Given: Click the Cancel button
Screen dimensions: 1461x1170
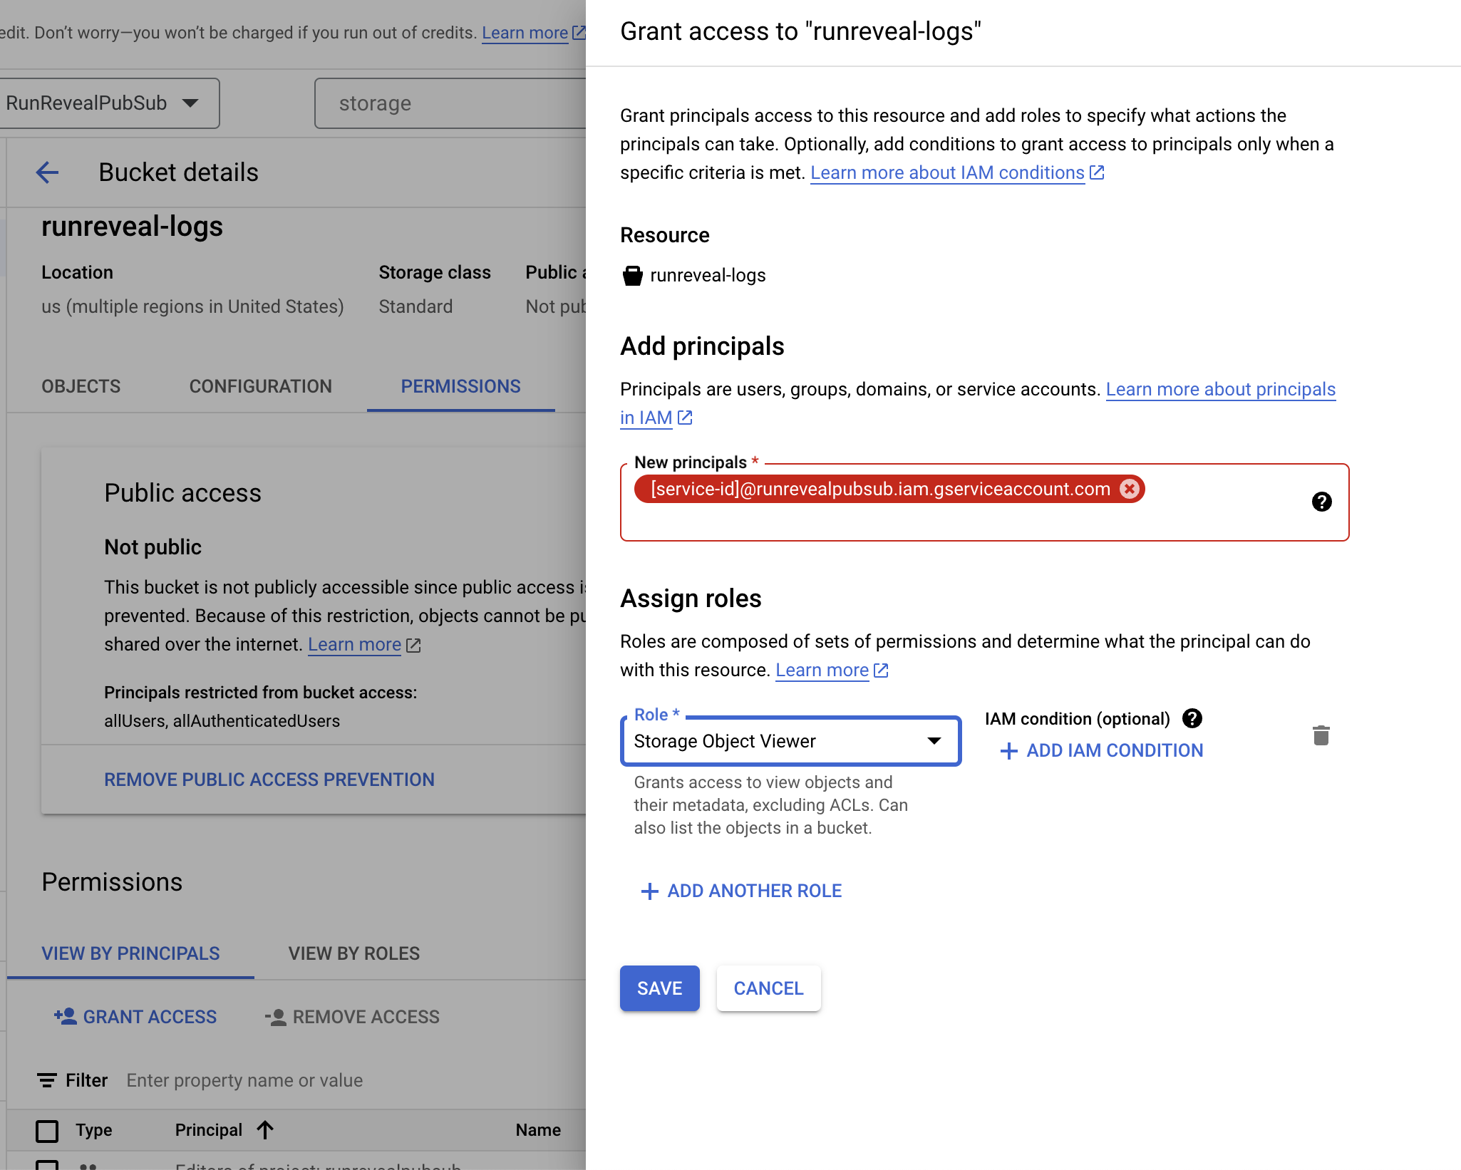Looking at the screenshot, I should click(x=768, y=988).
